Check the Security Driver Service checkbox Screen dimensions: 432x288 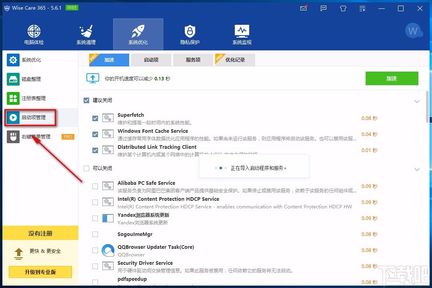[x=95, y=266]
